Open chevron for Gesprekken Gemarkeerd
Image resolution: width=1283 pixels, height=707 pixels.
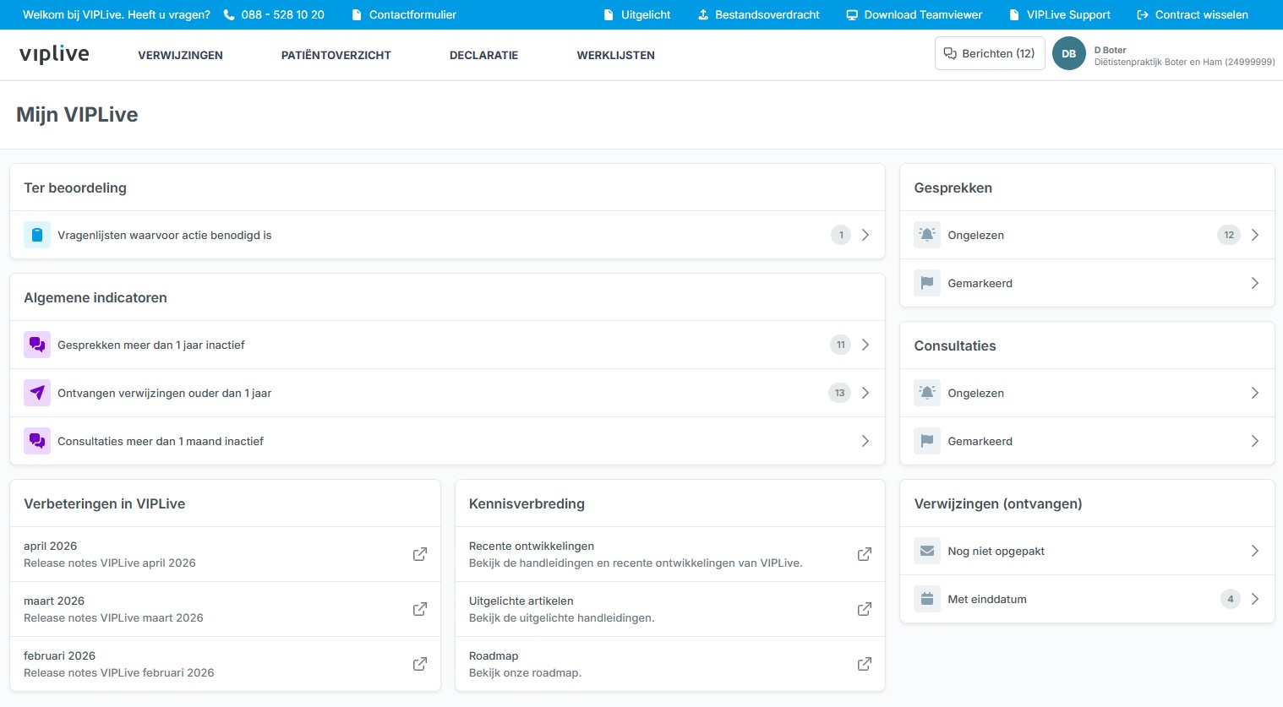coord(1255,283)
